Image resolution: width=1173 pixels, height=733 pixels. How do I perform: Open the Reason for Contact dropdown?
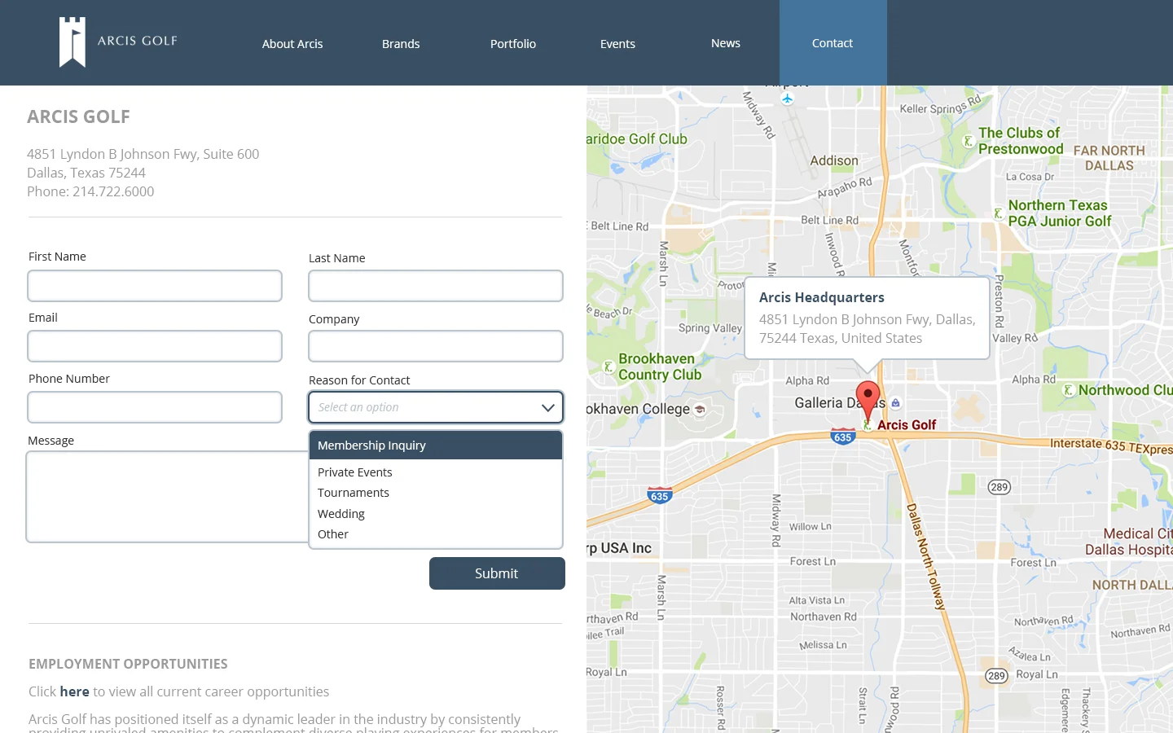(436, 407)
